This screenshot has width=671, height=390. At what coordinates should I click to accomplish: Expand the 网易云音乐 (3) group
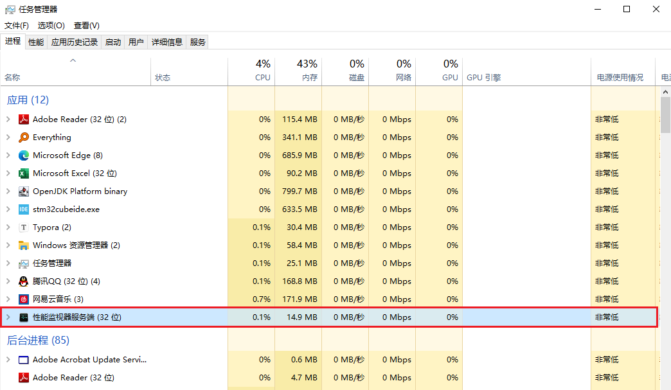[x=8, y=299]
